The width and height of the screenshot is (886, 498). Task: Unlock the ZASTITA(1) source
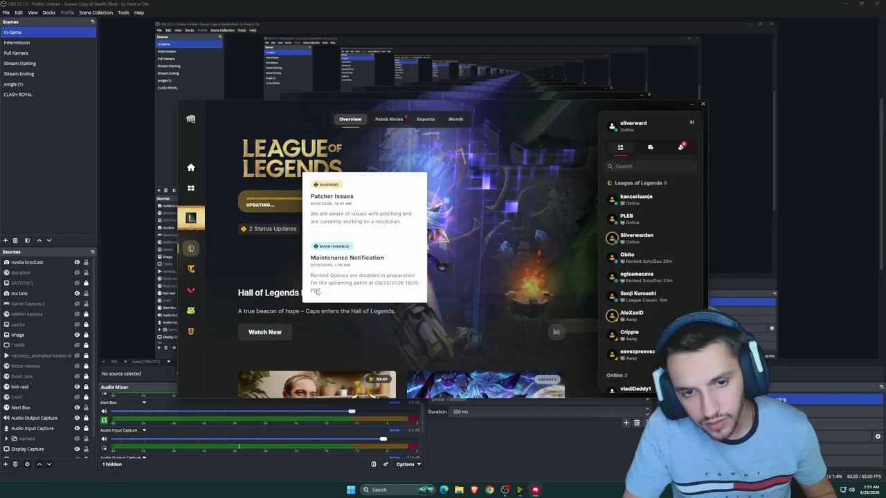point(86,283)
